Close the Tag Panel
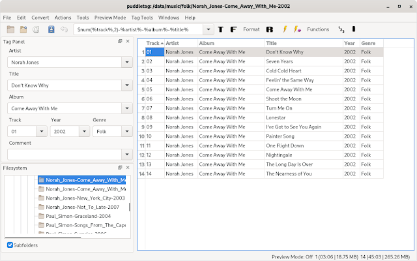Image resolution: width=417 pixels, height=261 pixels. (128, 41)
